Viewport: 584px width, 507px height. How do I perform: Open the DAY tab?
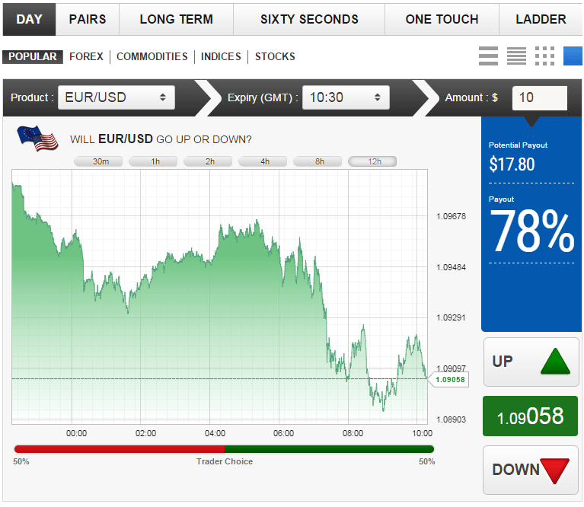point(29,19)
